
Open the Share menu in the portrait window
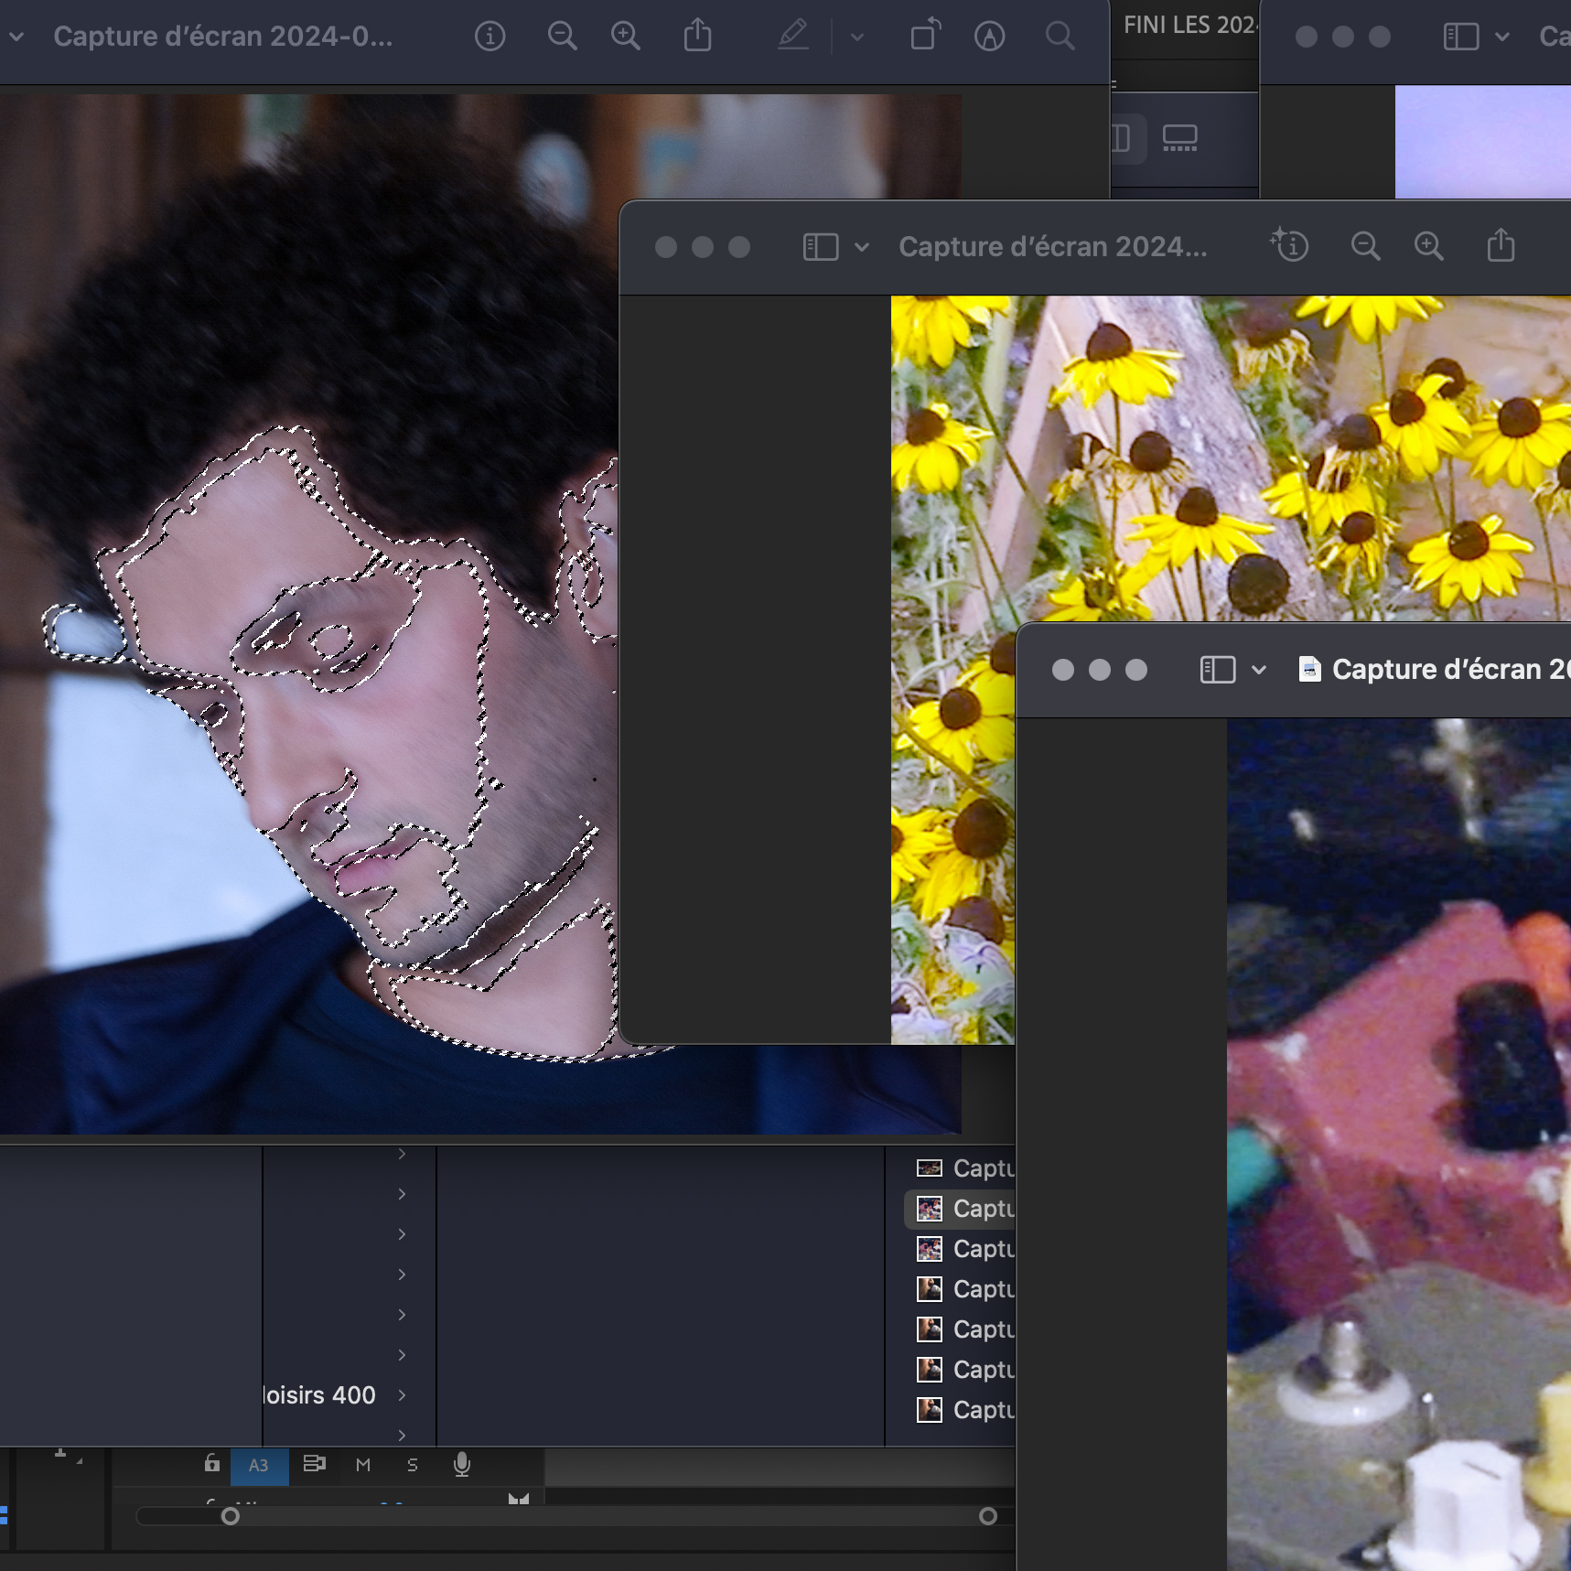tap(697, 37)
